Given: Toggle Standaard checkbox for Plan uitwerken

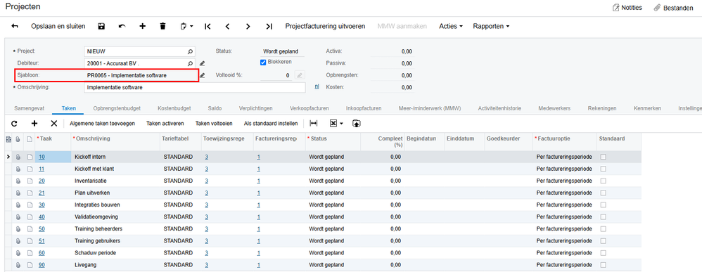Looking at the screenshot, I should [603, 193].
